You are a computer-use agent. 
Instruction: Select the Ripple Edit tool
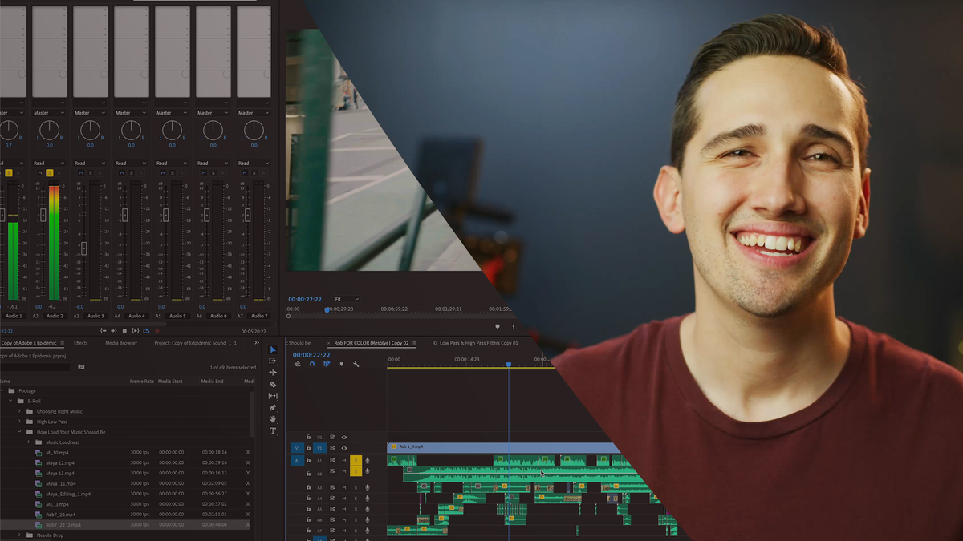(273, 373)
